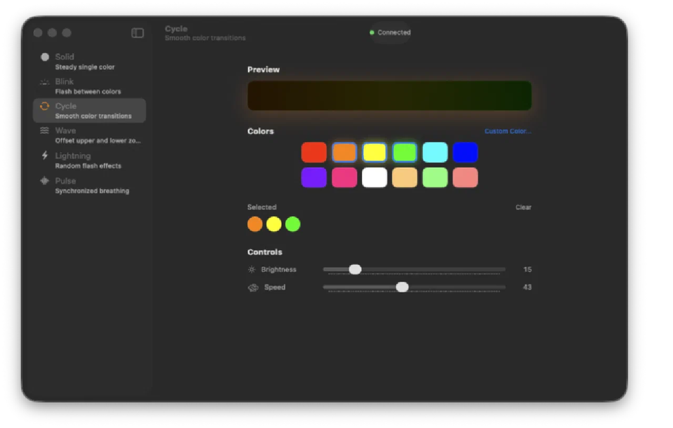
Task: Click the Cycle title in header
Action: click(x=176, y=29)
